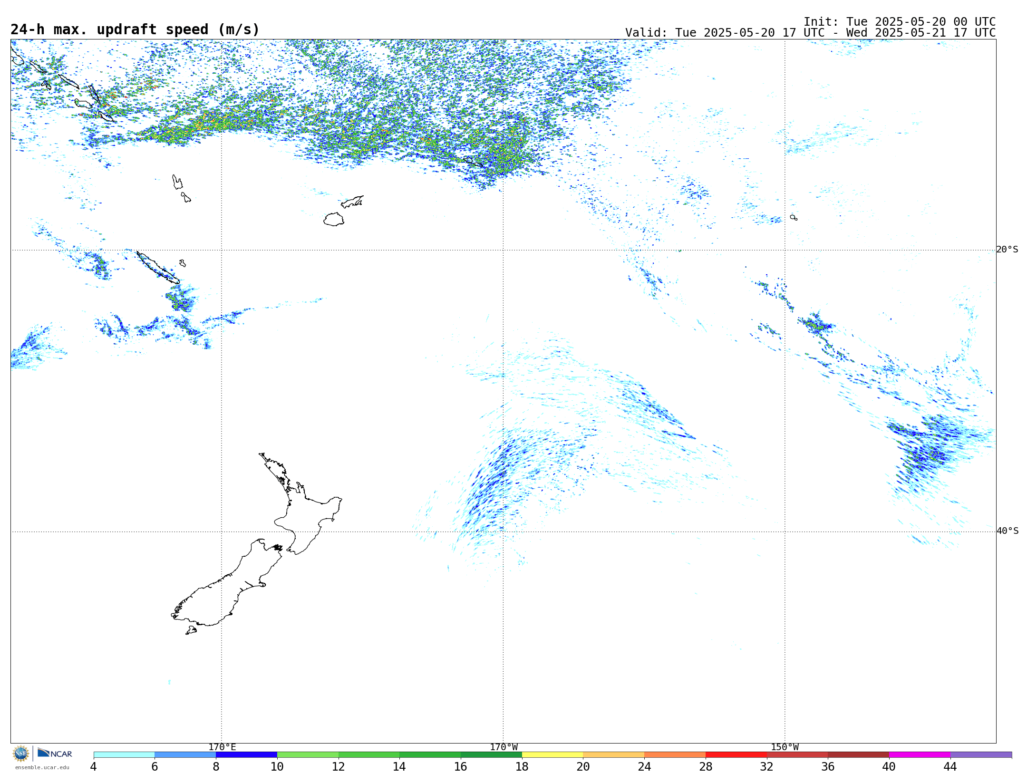The image size is (1027, 773).
Task: Click colorbar tick label '10'
Action: [277, 767]
